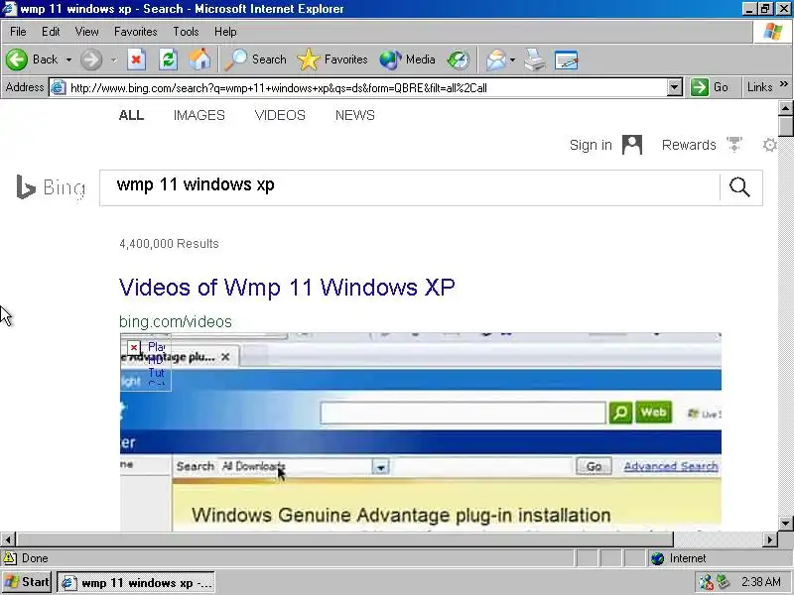Click the vertical scrollbar down arrow
Image resolution: width=794 pixels, height=595 pixels.
coord(786,523)
